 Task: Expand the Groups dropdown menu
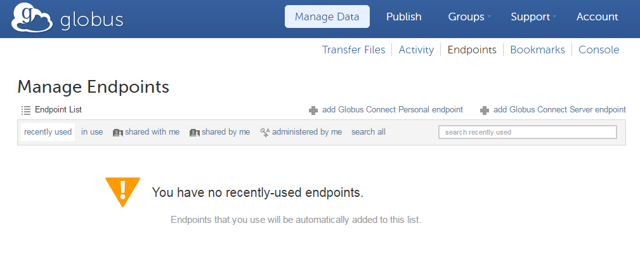click(469, 17)
